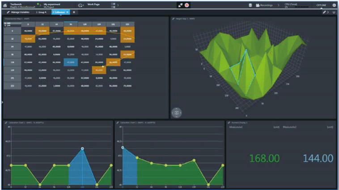Screen dimensions: 339x190
Task: Go to next work page with the lower stepper
Action: [x=113, y=7]
